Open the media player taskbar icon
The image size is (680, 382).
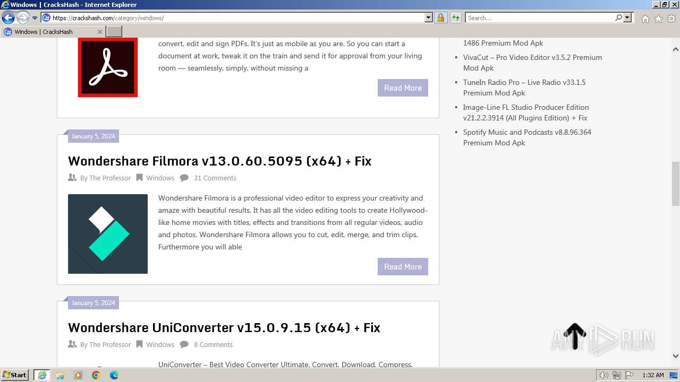click(78, 375)
